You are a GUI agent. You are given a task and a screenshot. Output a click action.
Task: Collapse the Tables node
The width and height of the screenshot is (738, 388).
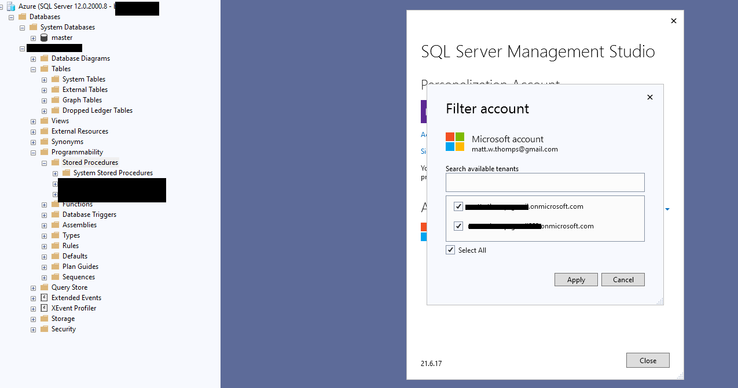click(33, 69)
